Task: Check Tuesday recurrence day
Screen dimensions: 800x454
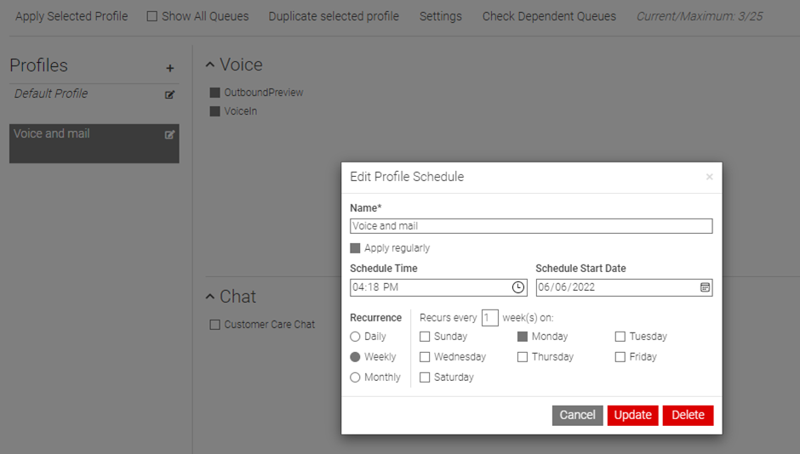Action: 620,337
